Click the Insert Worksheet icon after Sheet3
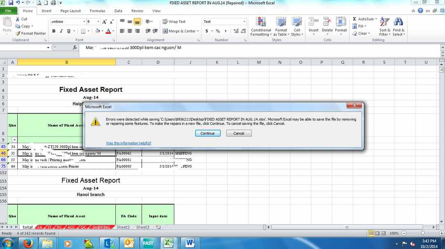 158,227
